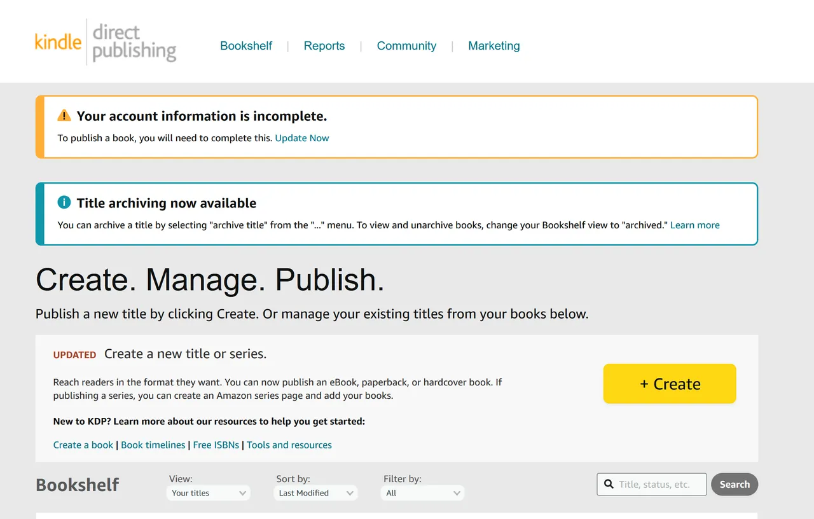Focus the 'Title, status, etc.' search field
Screen dimensions: 814x519
[652, 484]
